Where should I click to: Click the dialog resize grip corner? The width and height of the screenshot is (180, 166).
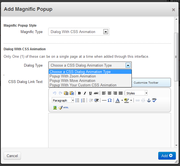click(176, 162)
